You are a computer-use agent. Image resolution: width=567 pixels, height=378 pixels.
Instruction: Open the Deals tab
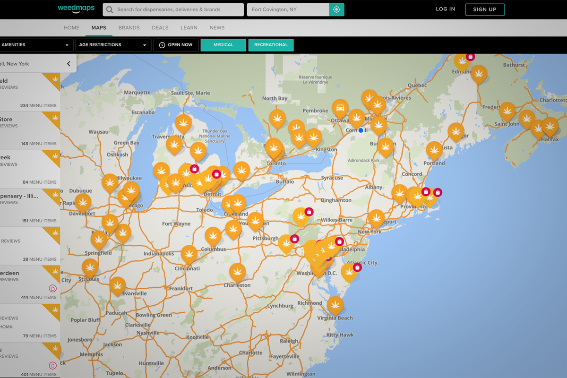(160, 28)
